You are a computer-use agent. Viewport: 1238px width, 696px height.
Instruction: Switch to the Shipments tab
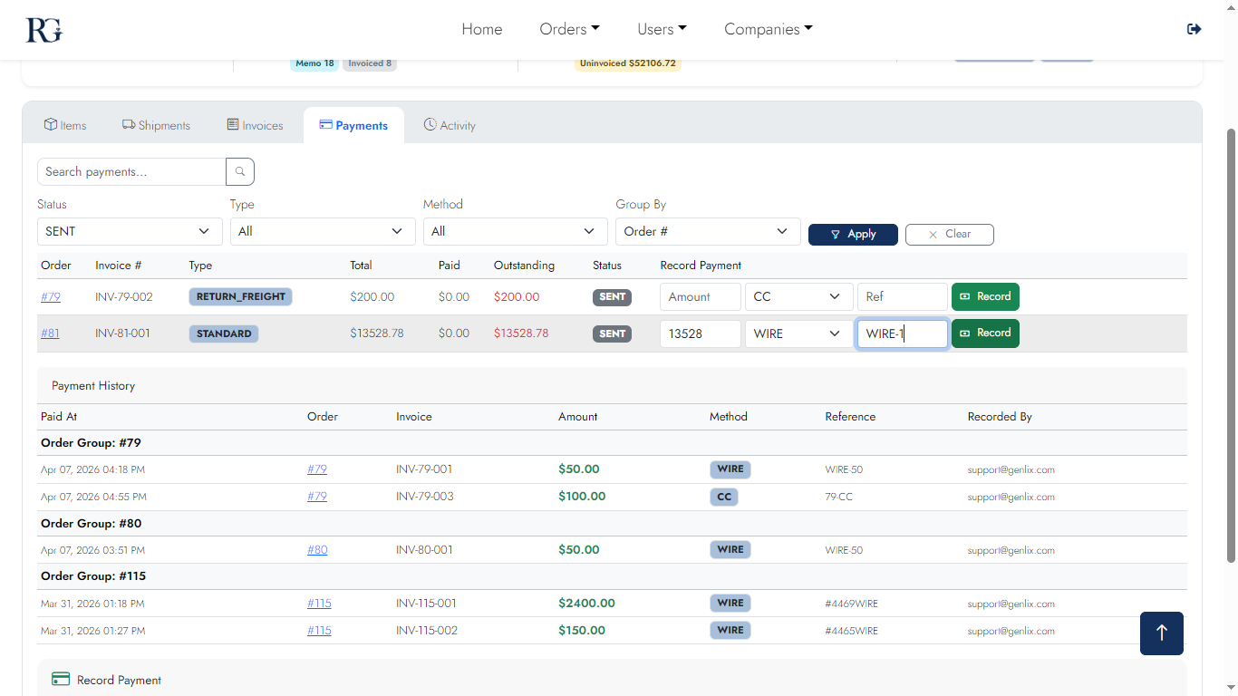pos(157,125)
